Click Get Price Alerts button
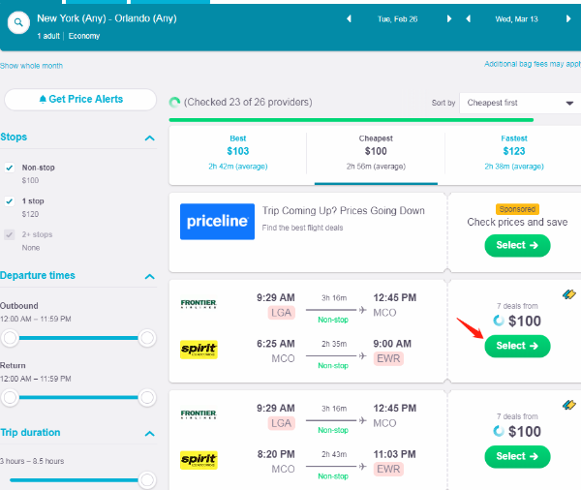The width and height of the screenshot is (581, 490). coord(80,100)
